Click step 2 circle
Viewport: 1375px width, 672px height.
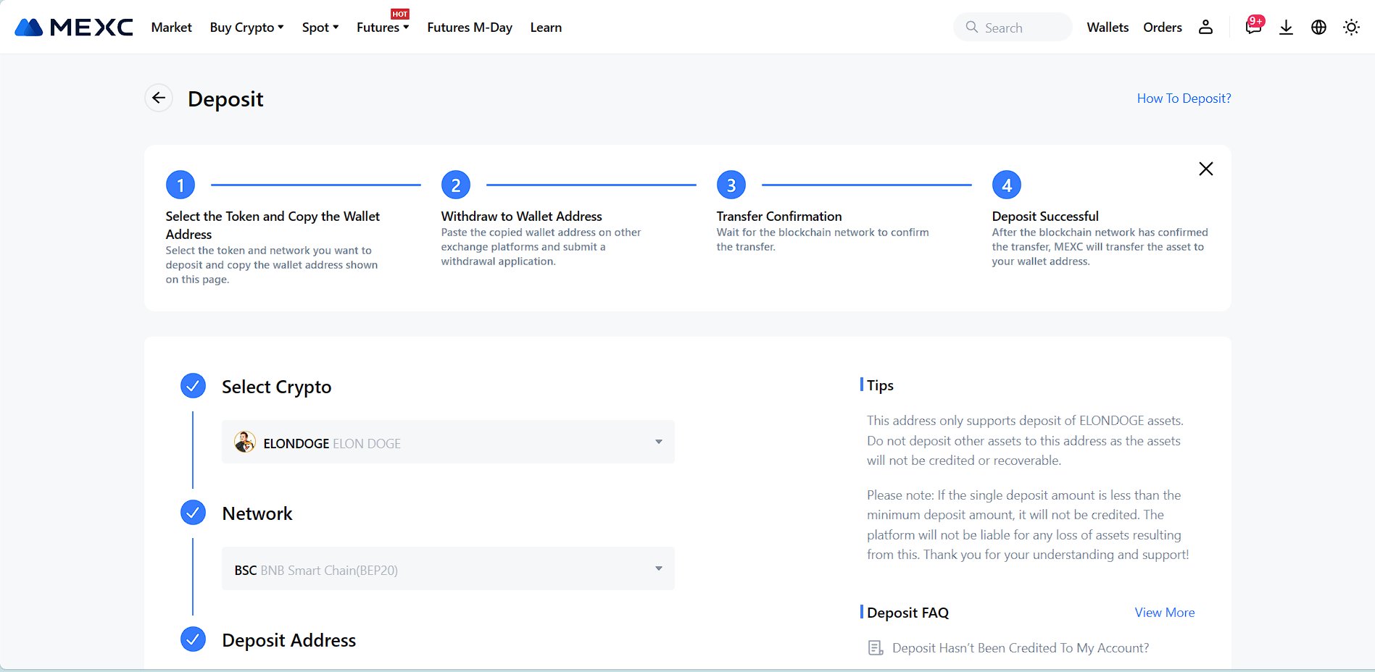tap(456, 185)
